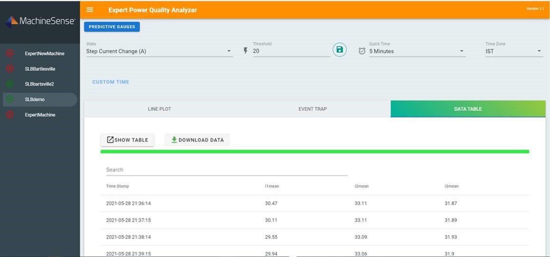
Task: Click the Threshold input field containing 20
Action: pos(291,51)
